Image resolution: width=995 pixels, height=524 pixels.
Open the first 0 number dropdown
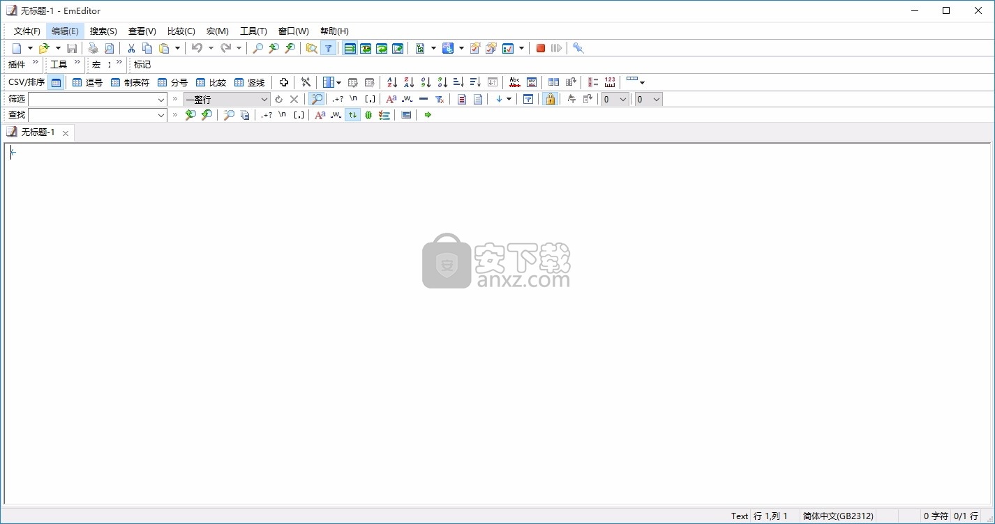[622, 99]
